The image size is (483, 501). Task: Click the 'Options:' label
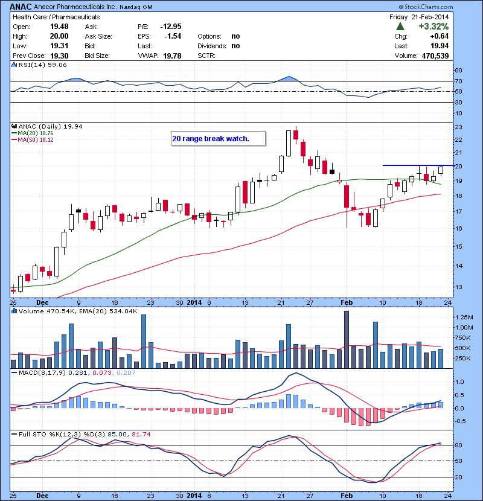pos(210,36)
